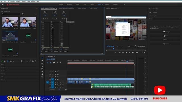Select the Razor tool
Screen dimensions: 182x102
click(x=42, y=66)
